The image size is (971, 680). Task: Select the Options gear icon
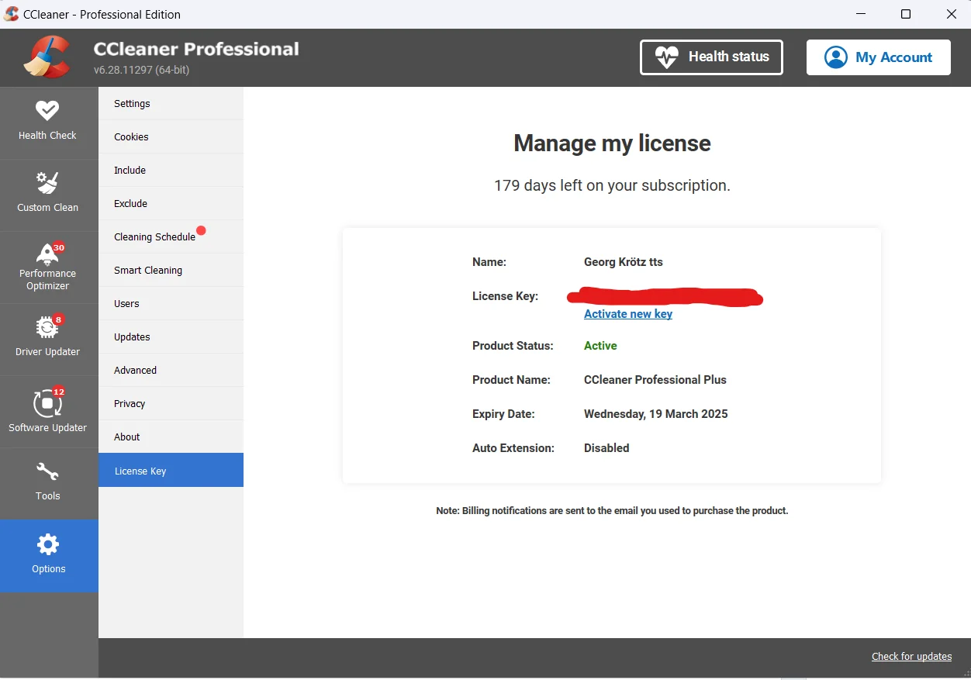click(x=48, y=544)
